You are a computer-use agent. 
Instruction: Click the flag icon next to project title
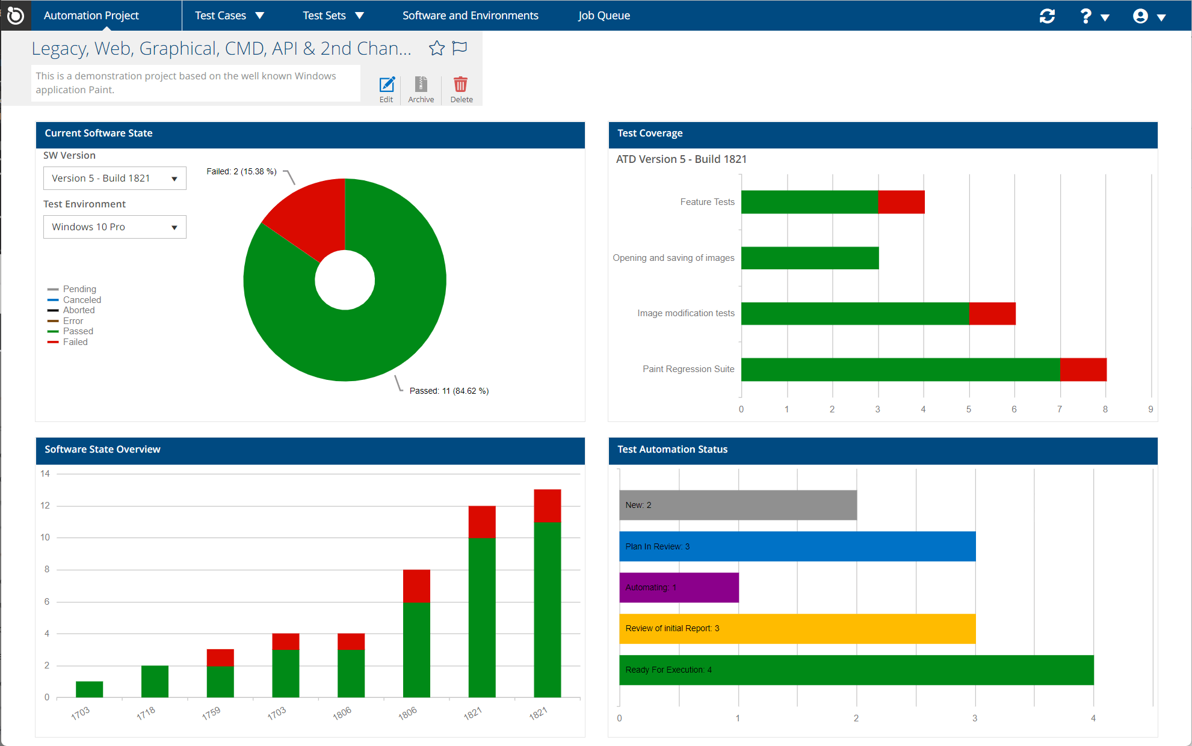point(460,48)
